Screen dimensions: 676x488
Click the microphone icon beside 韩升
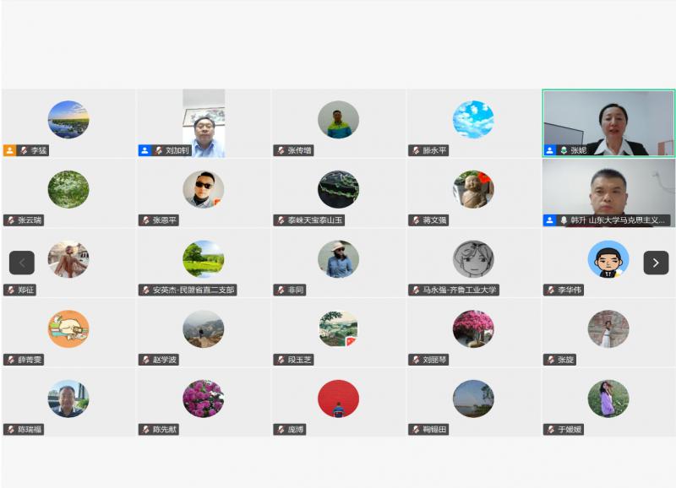point(564,220)
